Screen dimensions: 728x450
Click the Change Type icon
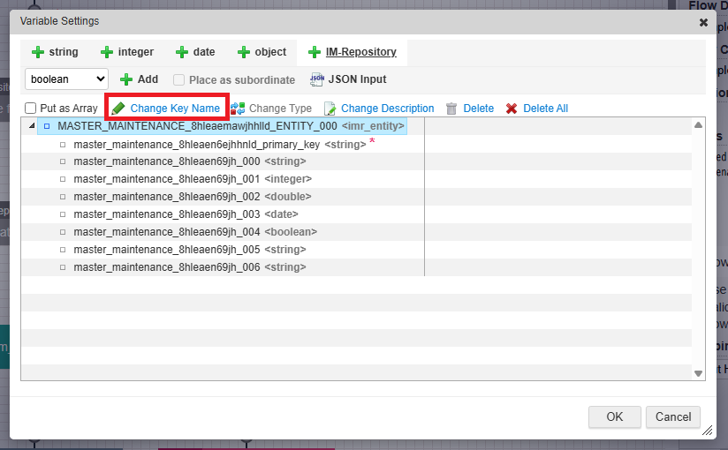point(238,109)
